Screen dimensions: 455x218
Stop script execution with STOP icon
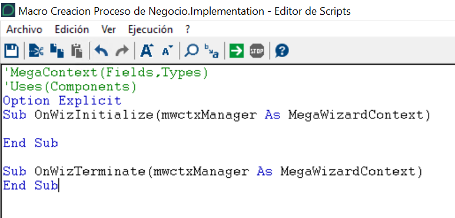point(257,51)
